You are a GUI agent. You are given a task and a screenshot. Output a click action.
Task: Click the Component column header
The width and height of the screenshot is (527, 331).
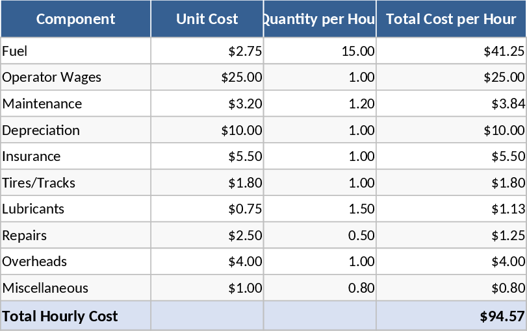click(75, 19)
